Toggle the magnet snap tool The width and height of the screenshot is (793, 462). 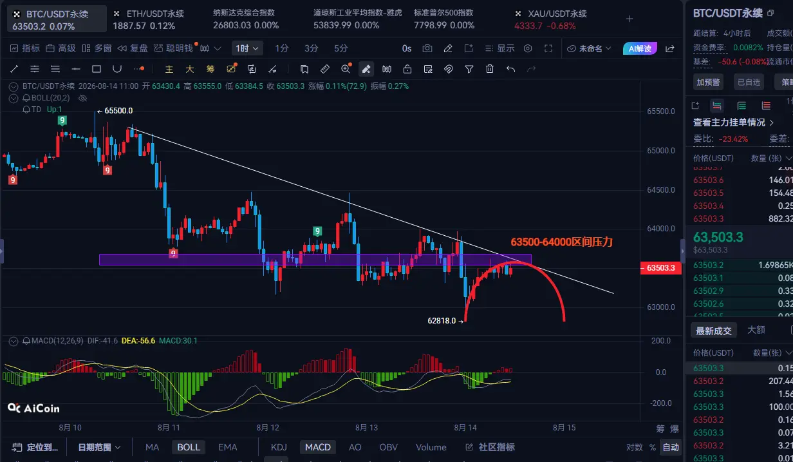coord(449,69)
